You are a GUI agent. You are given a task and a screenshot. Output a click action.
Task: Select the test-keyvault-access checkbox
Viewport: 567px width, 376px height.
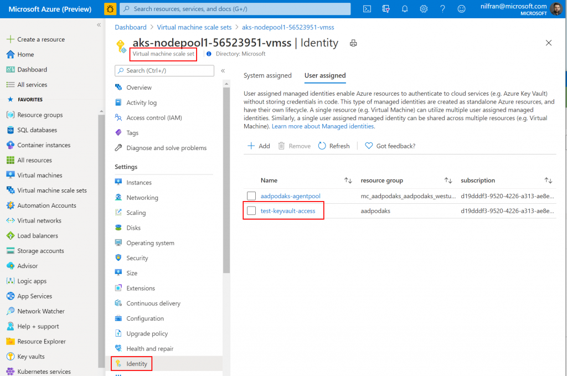(251, 211)
